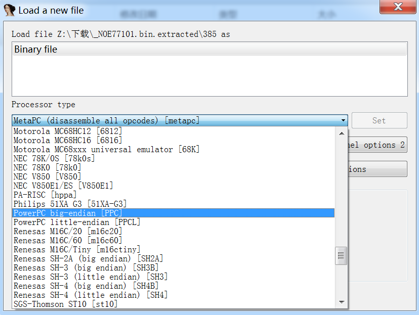Close the Load a new file dialog
The height and width of the screenshot is (315, 419).
pyautogui.click(x=398, y=7)
